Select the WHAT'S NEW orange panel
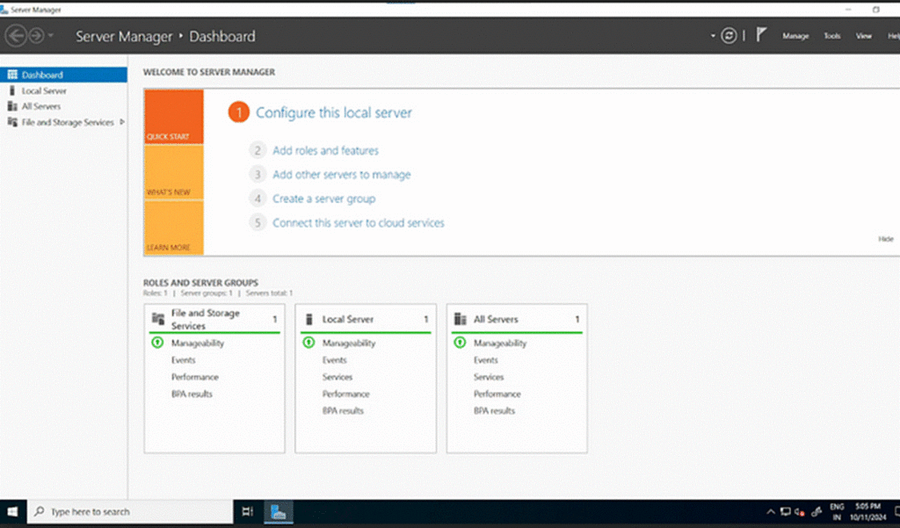Viewport: 900px width, 528px height. (173, 172)
